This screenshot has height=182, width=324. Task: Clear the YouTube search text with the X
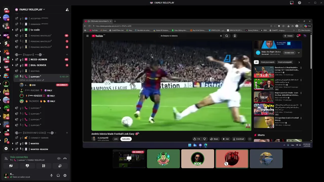point(221,36)
